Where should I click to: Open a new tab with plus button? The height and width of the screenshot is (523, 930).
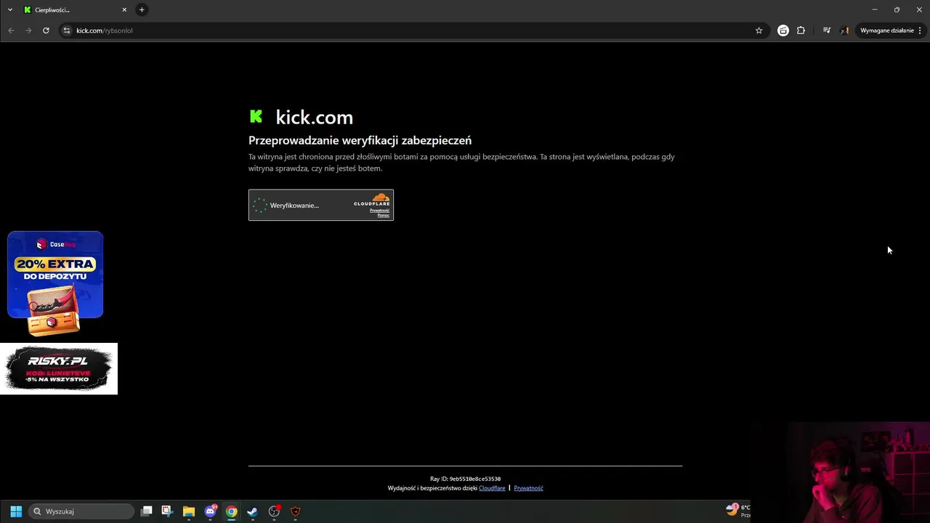[142, 9]
